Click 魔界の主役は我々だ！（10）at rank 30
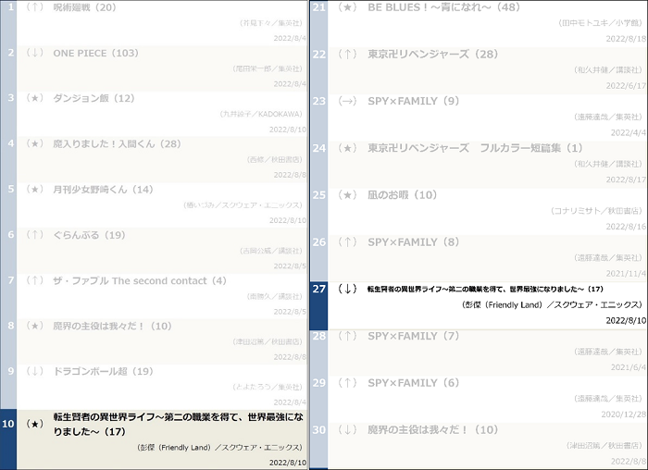648x470 pixels. [x=433, y=430]
